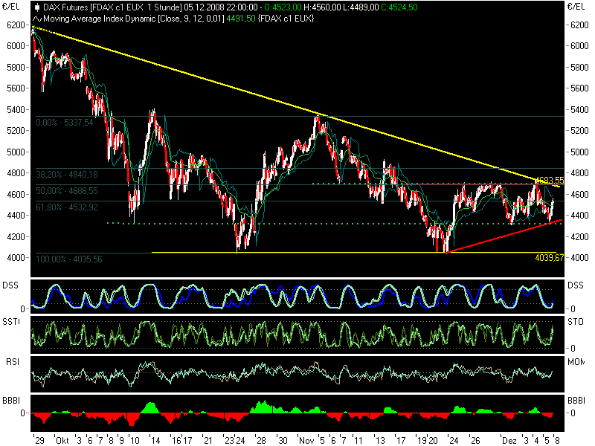This screenshot has width=595, height=446.
Task: Click the moving average line icon in legend
Action: (x=37, y=19)
